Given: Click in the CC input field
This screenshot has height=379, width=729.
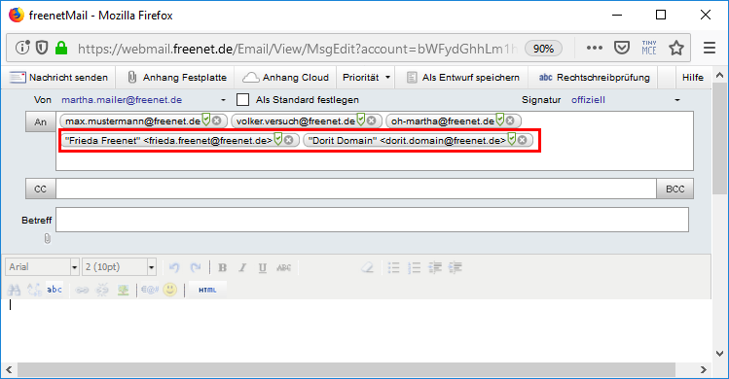Looking at the screenshot, I should click(x=356, y=189).
